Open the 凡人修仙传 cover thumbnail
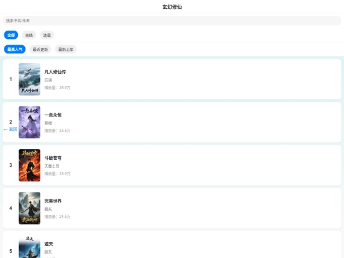This screenshot has width=344, height=258. point(29,79)
